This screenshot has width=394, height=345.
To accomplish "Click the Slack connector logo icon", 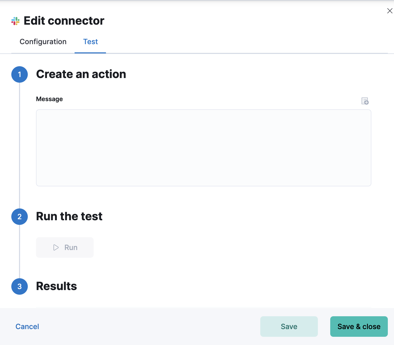I will [x=15, y=21].
